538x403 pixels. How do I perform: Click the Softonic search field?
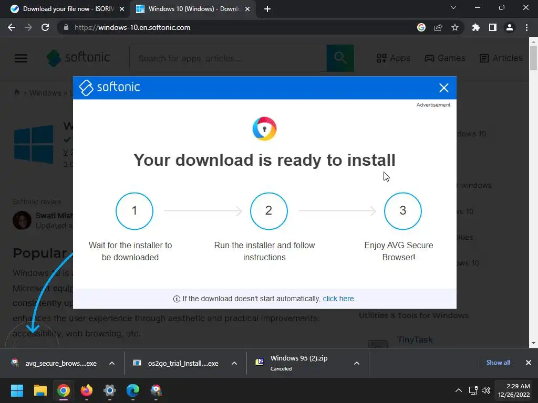click(x=228, y=58)
